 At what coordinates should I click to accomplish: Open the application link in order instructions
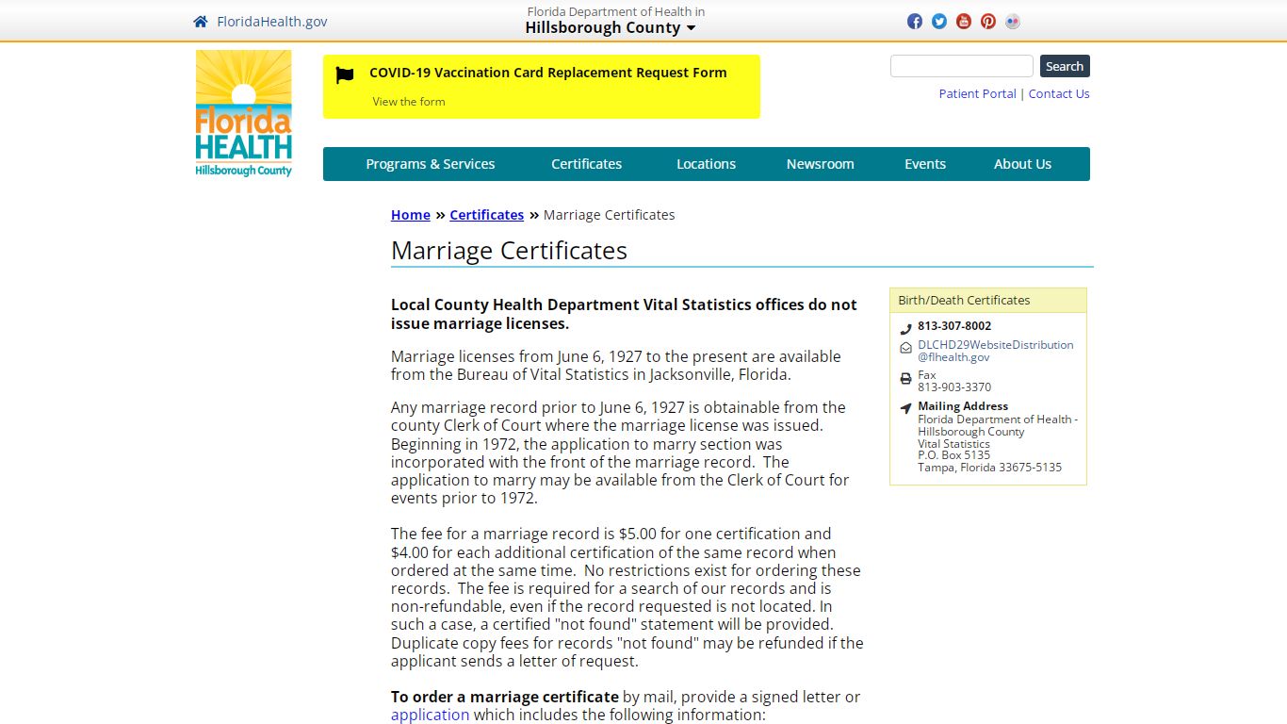(x=430, y=715)
